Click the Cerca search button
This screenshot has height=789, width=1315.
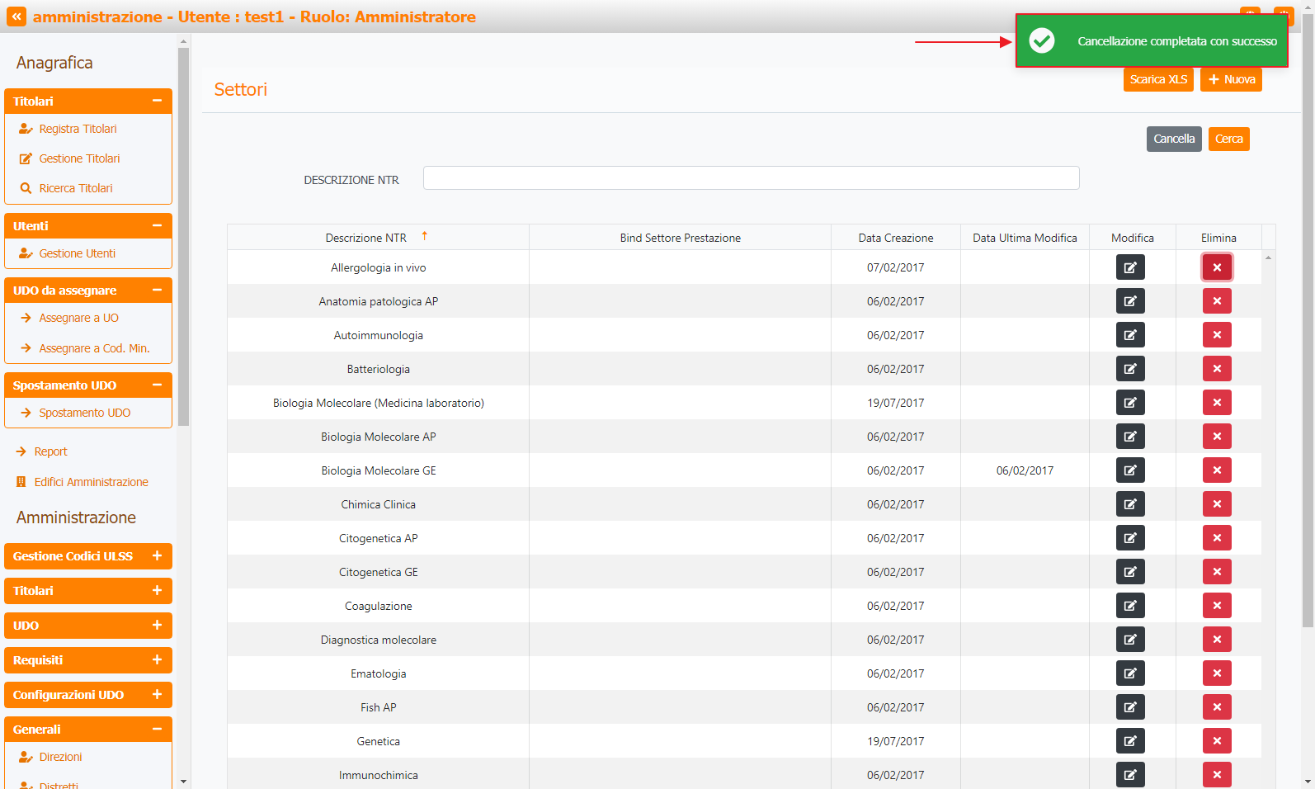click(x=1228, y=139)
